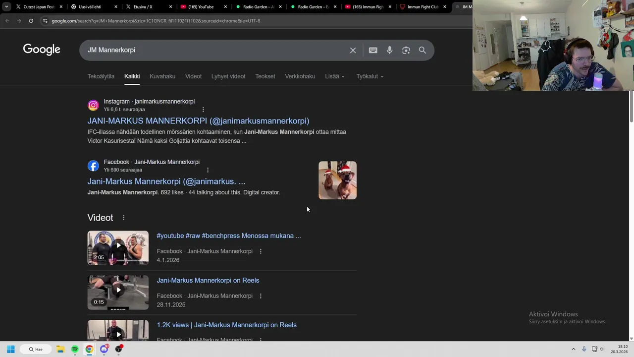
Task: Open Jani-Markus Mannerkorpi Facebook result link
Action: [166, 181]
